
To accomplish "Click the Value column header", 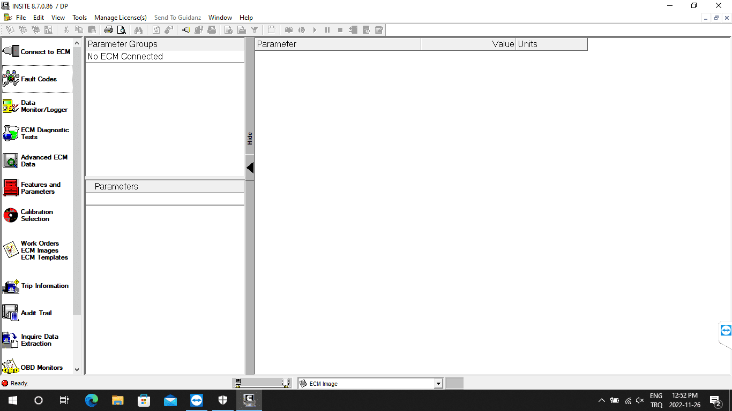I will pyautogui.click(x=468, y=44).
